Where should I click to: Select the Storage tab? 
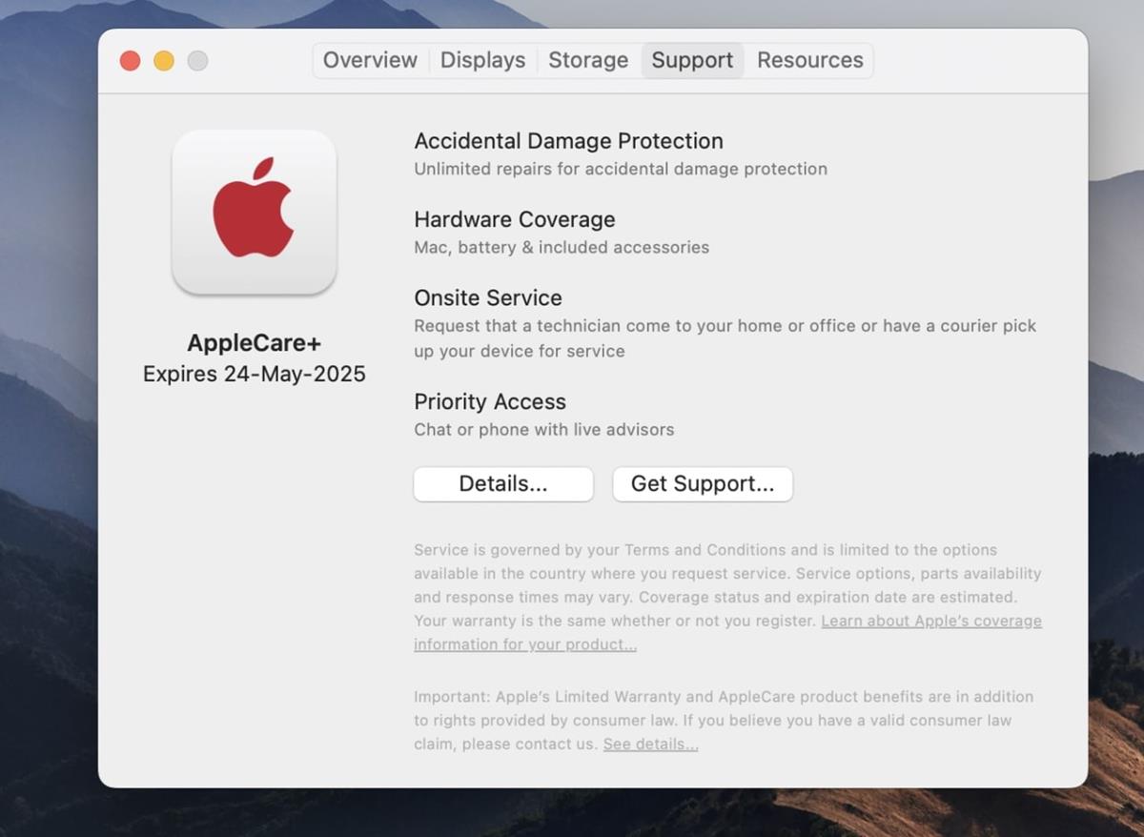click(587, 60)
